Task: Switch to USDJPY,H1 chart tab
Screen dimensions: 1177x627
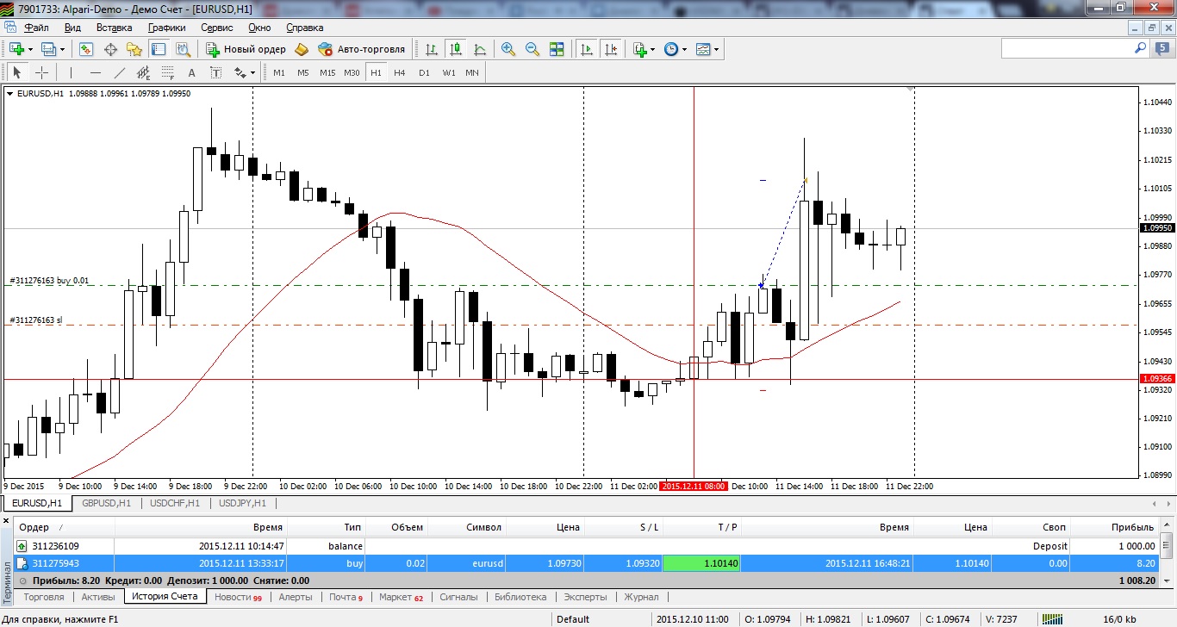Action: pyautogui.click(x=242, y=503)
